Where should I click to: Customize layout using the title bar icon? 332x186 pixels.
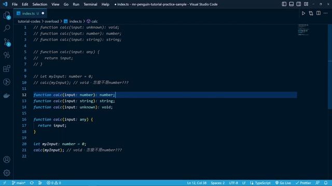pos(306,4)
